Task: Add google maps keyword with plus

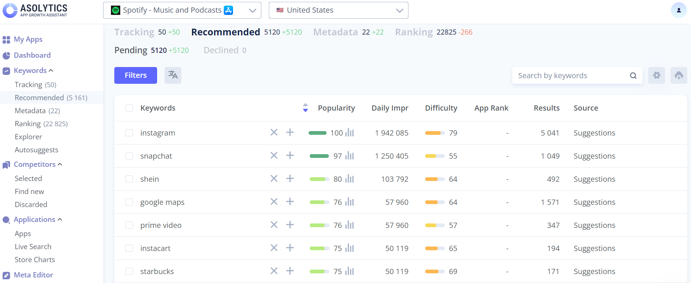Action: pos(290,201)
